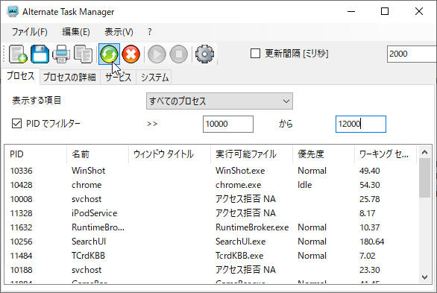Viewport: 437px width, 293px height.
Task: Click the chrome.exe executable cell
Action: (x=239, y=185)
